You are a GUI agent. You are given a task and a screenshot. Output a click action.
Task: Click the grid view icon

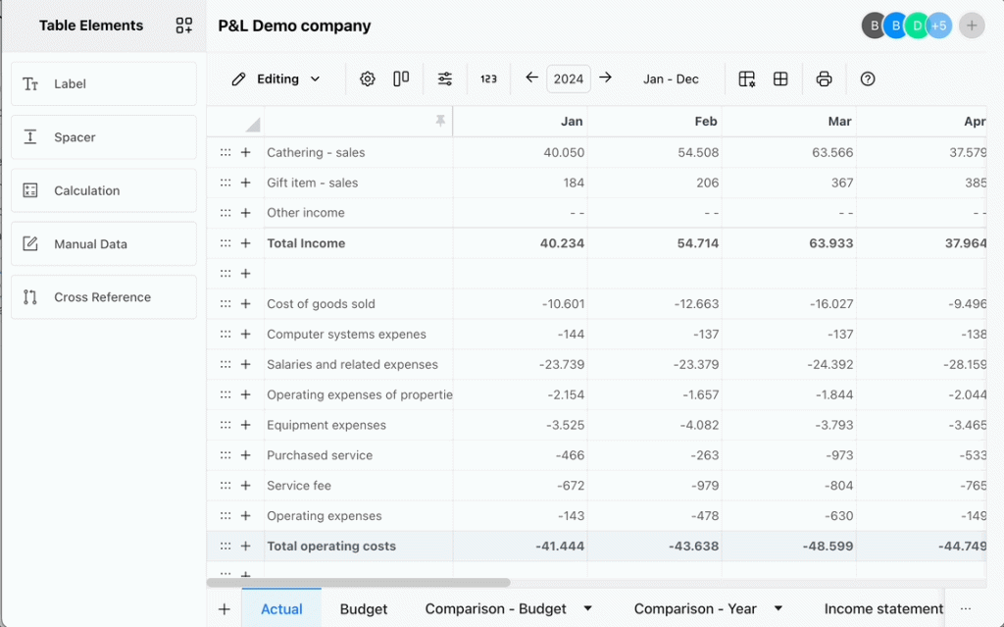pos(780,78)
